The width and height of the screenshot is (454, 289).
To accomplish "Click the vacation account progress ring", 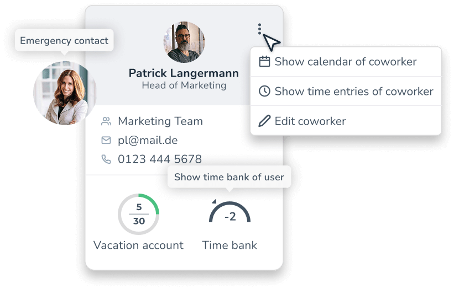I will (138, 214).
